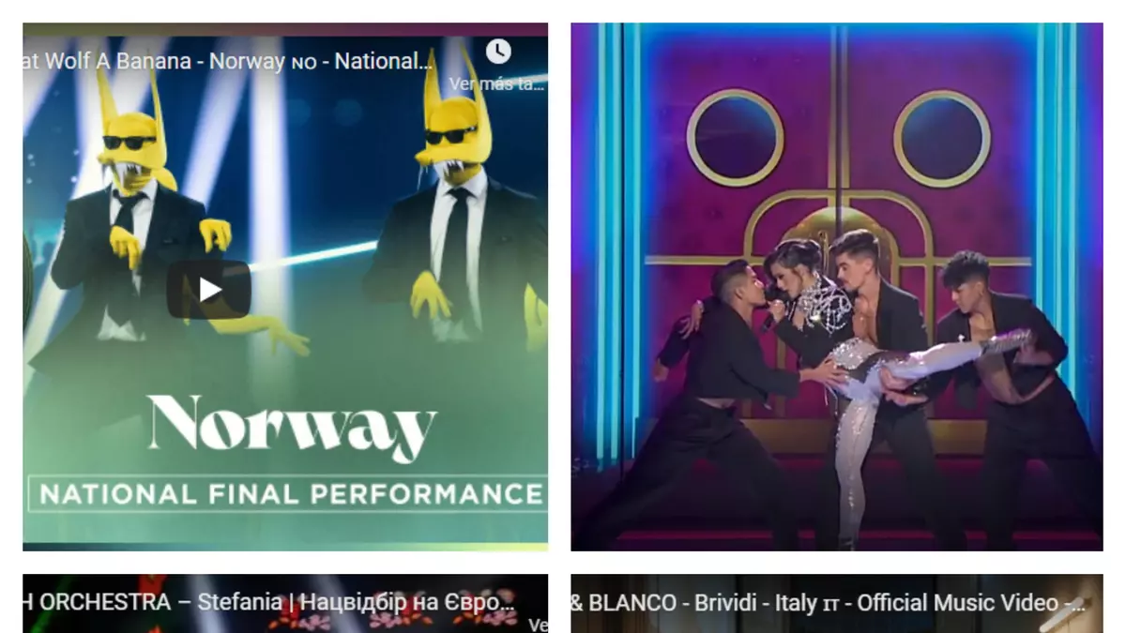Click the truncated 'Ve' label on the Stefania video

538,625
